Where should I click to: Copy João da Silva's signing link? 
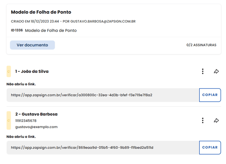[x=210, y=95]
